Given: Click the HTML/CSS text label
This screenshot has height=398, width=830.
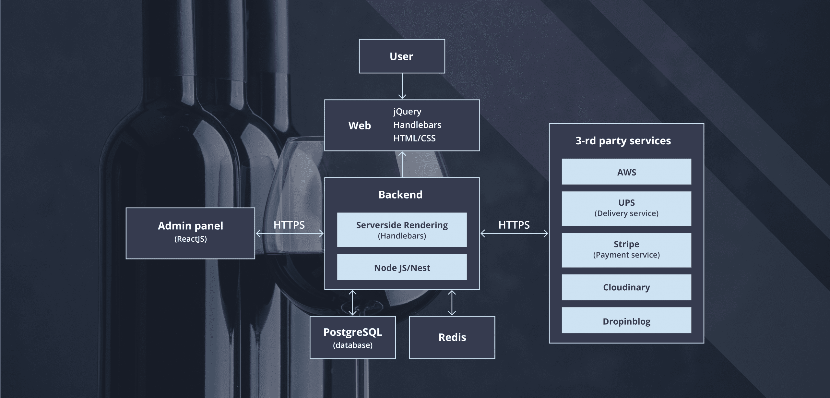Looking at the screenshot, I should (414, 138).
